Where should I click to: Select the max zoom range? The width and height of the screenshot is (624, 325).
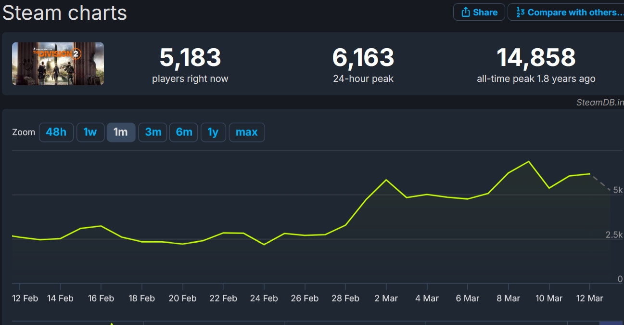(247, 132)
